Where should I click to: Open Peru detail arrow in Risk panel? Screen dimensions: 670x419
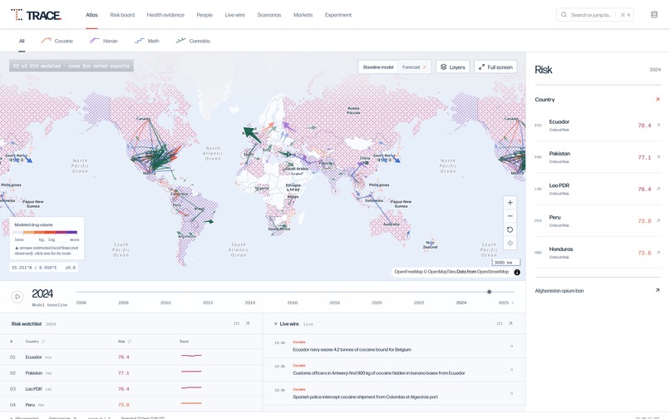tap(658, 220)
